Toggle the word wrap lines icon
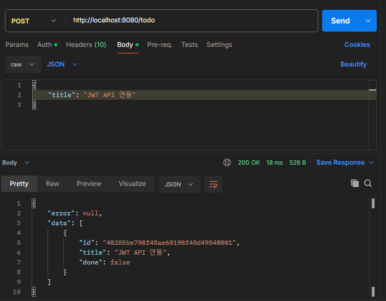386x301 pixels. (213, 184)
